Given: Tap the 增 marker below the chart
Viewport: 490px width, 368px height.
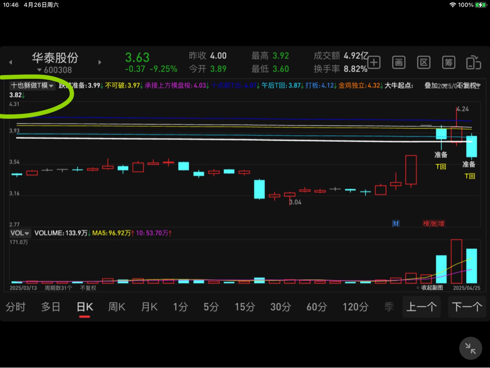Looking at the screenshot, I should pyautogui.click(x=441, y=223).
